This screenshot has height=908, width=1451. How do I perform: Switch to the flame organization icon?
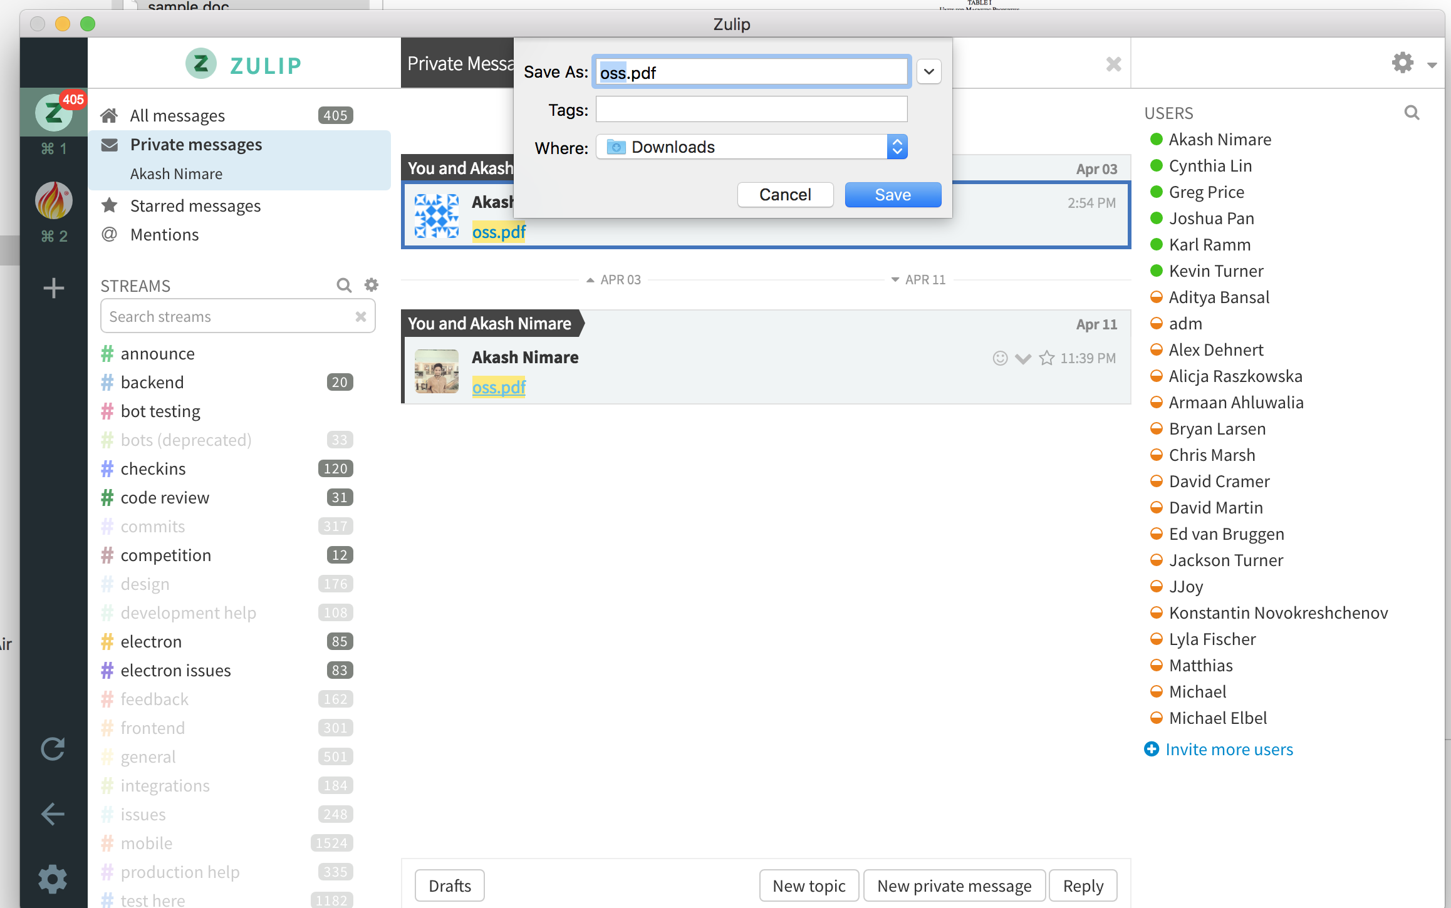pos(54,200)
